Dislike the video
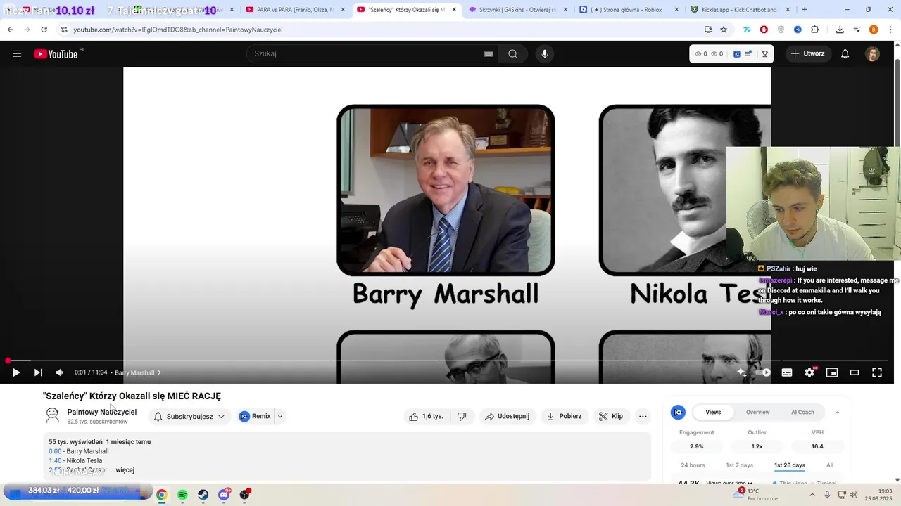Viewport: 901px width, 506px height. click(462, 416)
